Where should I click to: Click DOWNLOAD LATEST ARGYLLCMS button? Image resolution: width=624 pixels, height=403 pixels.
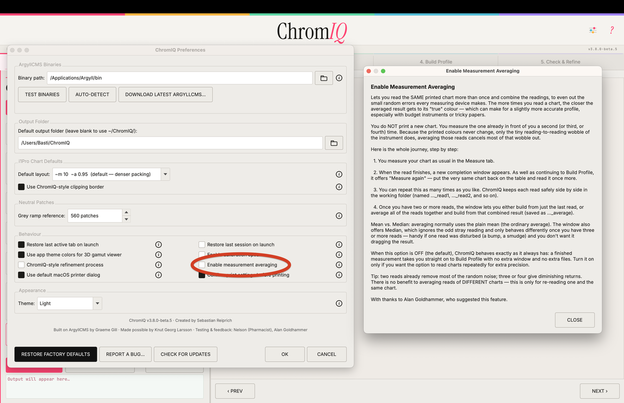click(165, 95)
